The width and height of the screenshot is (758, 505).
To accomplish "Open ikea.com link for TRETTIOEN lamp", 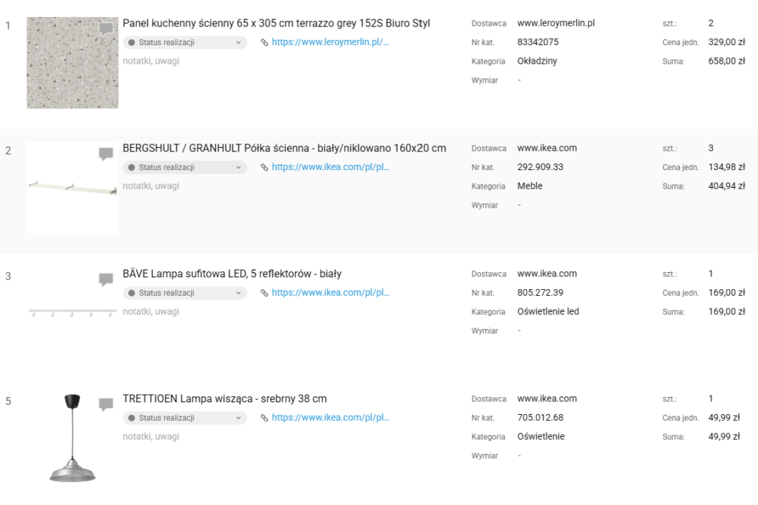I will coord(330,418).
